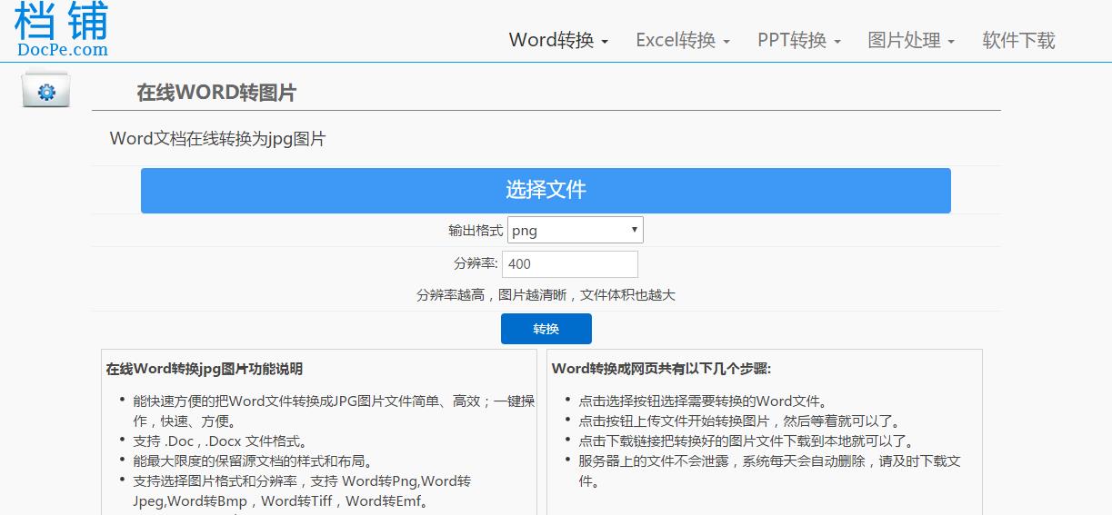
Task: Click the gear folder icon
Action: 46,92
